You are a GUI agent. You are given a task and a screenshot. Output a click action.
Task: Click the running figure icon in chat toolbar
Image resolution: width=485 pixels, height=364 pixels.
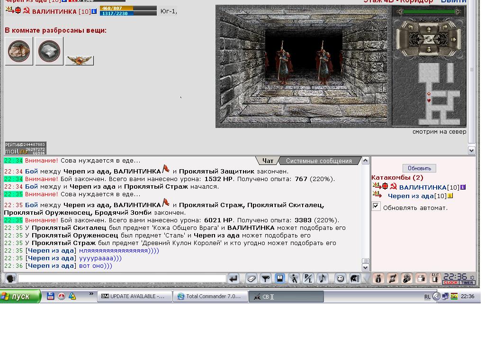(294, 279)
